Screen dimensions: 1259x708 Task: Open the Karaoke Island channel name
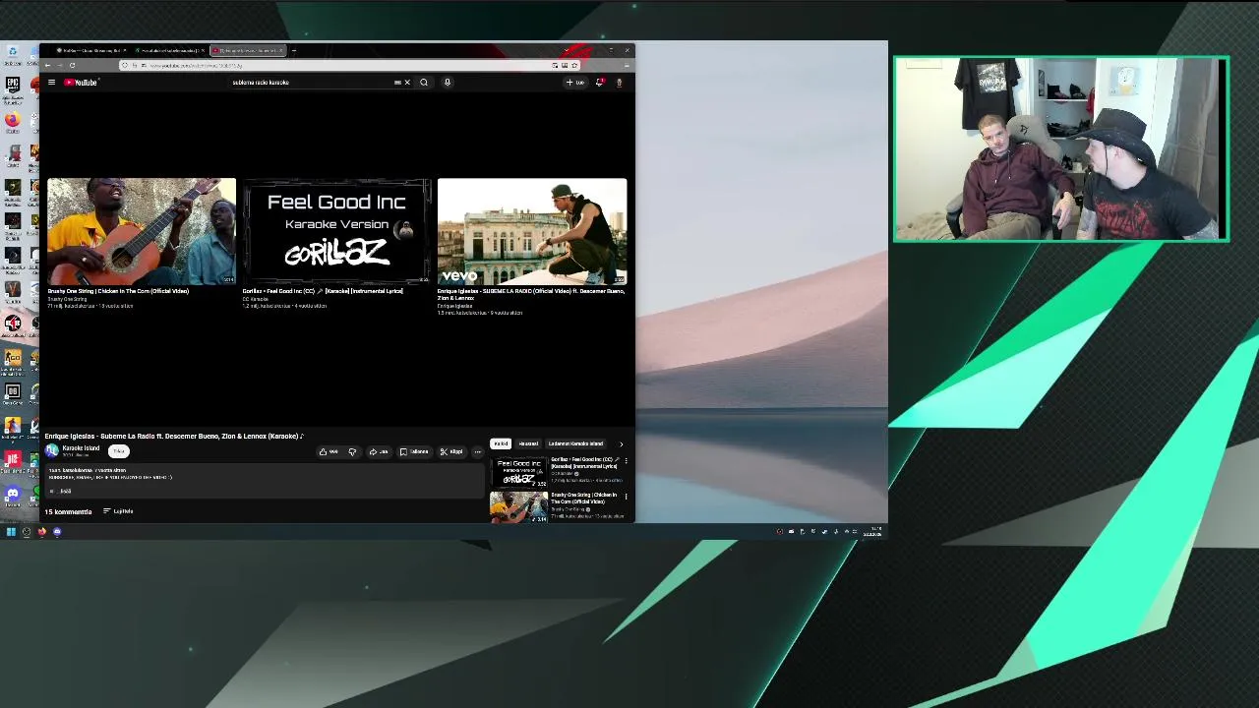81,448
